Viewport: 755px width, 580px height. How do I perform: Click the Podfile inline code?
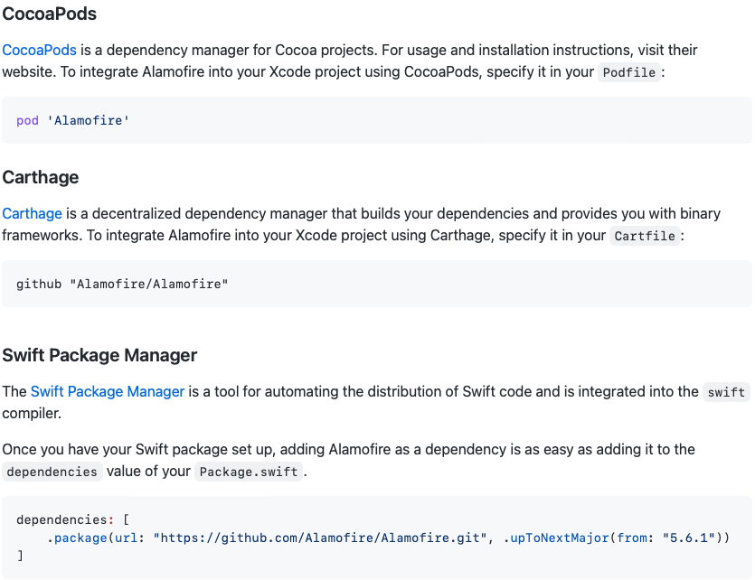(x=628, y=72)
